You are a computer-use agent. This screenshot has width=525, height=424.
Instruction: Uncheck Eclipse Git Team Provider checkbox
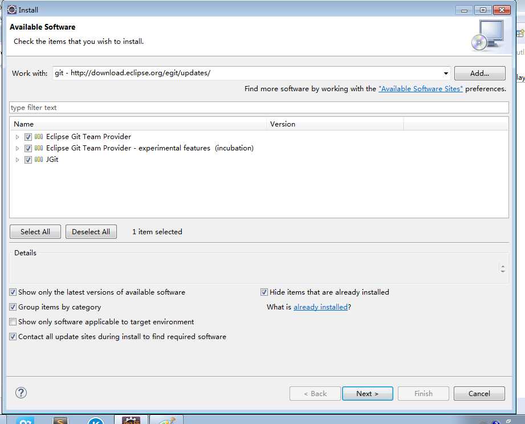(28, 137)
